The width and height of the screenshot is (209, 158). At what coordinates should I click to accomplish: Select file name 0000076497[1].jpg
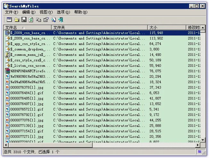27,104
